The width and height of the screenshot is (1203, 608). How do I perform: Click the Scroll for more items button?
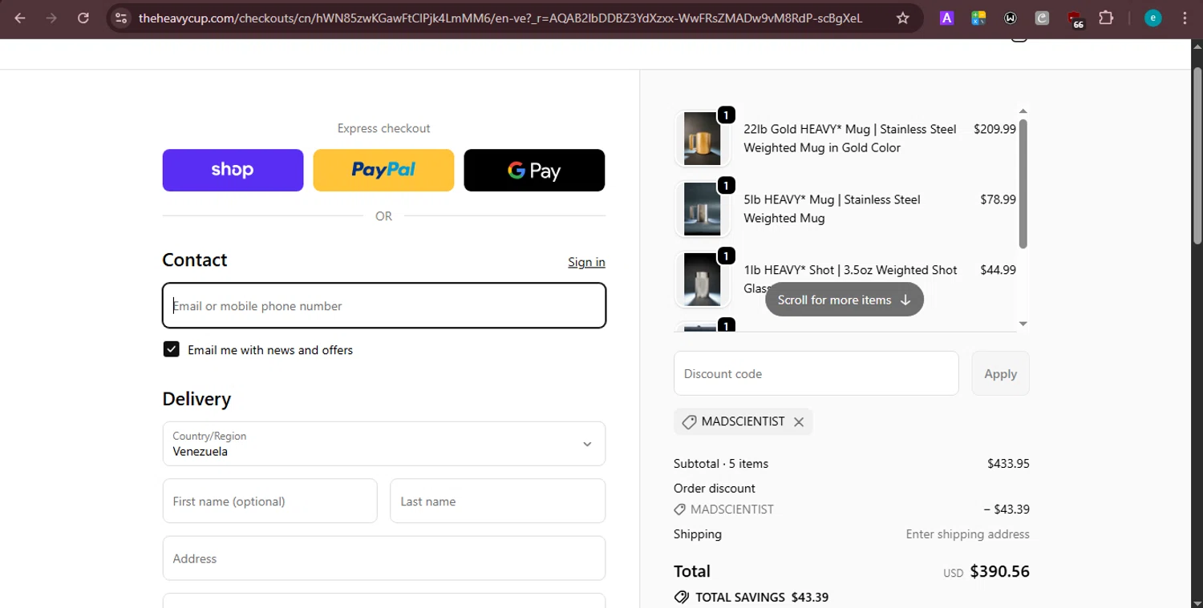point(845,300)
